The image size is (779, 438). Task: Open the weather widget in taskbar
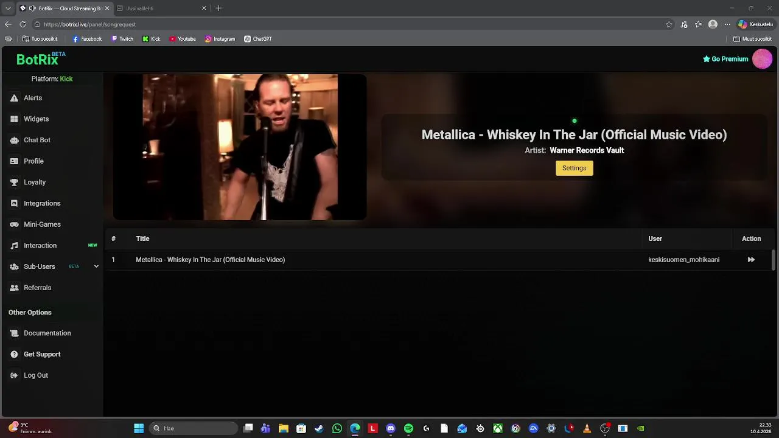click(32, 428)
